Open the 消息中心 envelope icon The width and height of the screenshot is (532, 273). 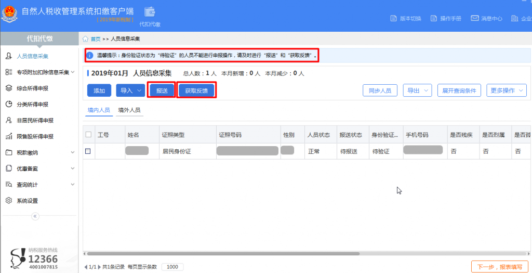(x=475, y=18)
